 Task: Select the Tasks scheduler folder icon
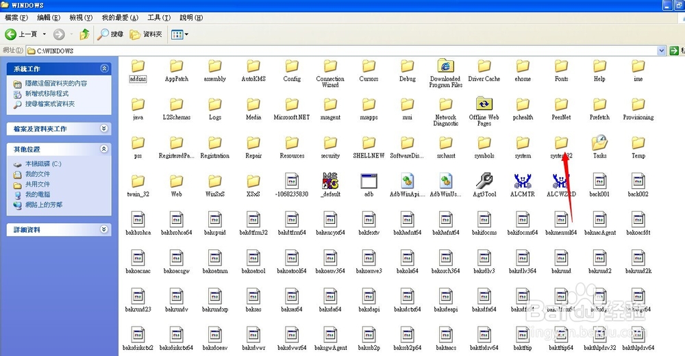coord(599,143)
